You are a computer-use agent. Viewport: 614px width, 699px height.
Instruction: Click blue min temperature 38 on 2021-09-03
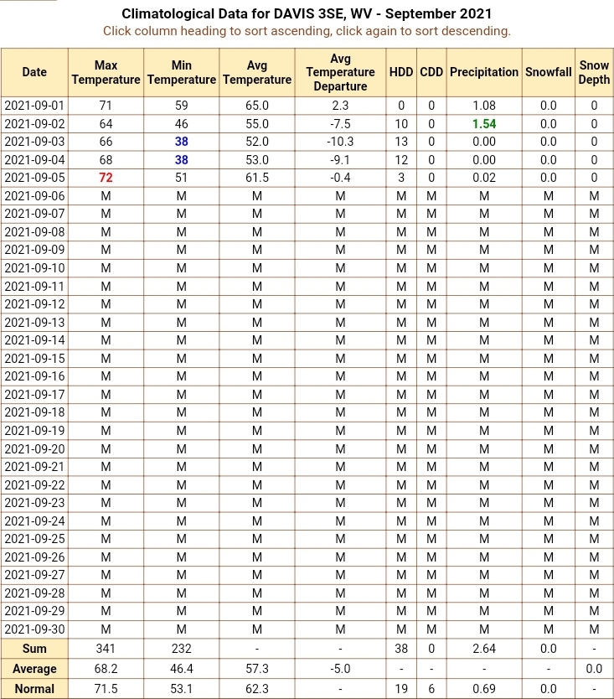pyautogui.click(x=181, y=142)
